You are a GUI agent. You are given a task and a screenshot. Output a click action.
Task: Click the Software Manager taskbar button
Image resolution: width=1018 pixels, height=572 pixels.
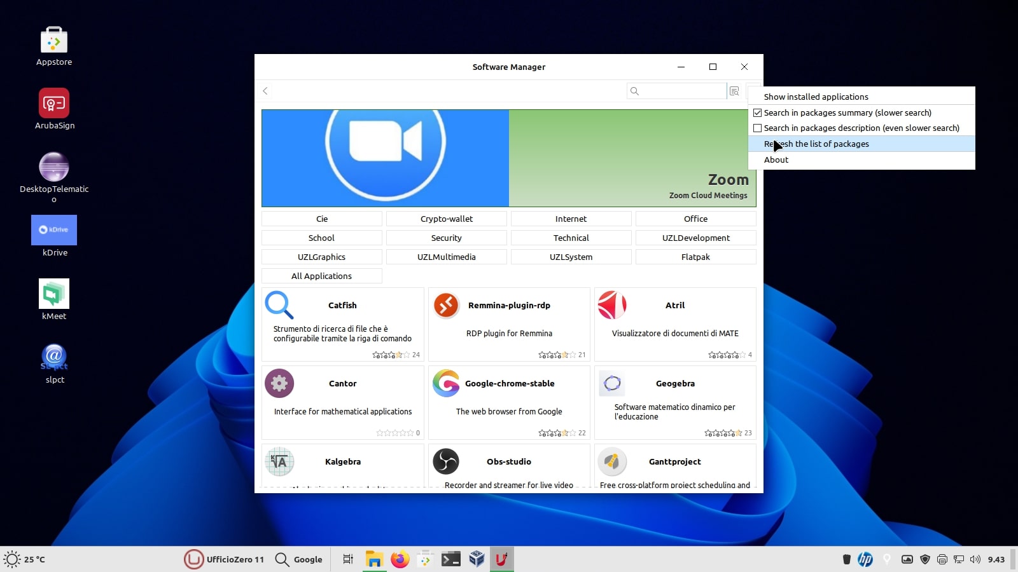tap(501, 559)
